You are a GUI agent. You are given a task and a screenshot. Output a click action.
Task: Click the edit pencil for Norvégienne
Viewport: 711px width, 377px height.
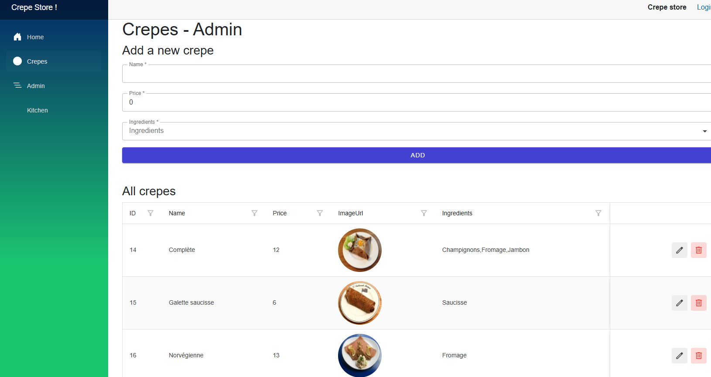point(679,356)
